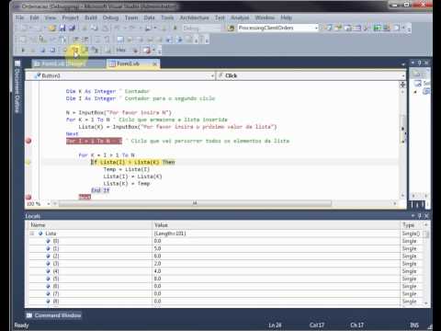Open the File menu
441x331 pixels.
[19, 17]
